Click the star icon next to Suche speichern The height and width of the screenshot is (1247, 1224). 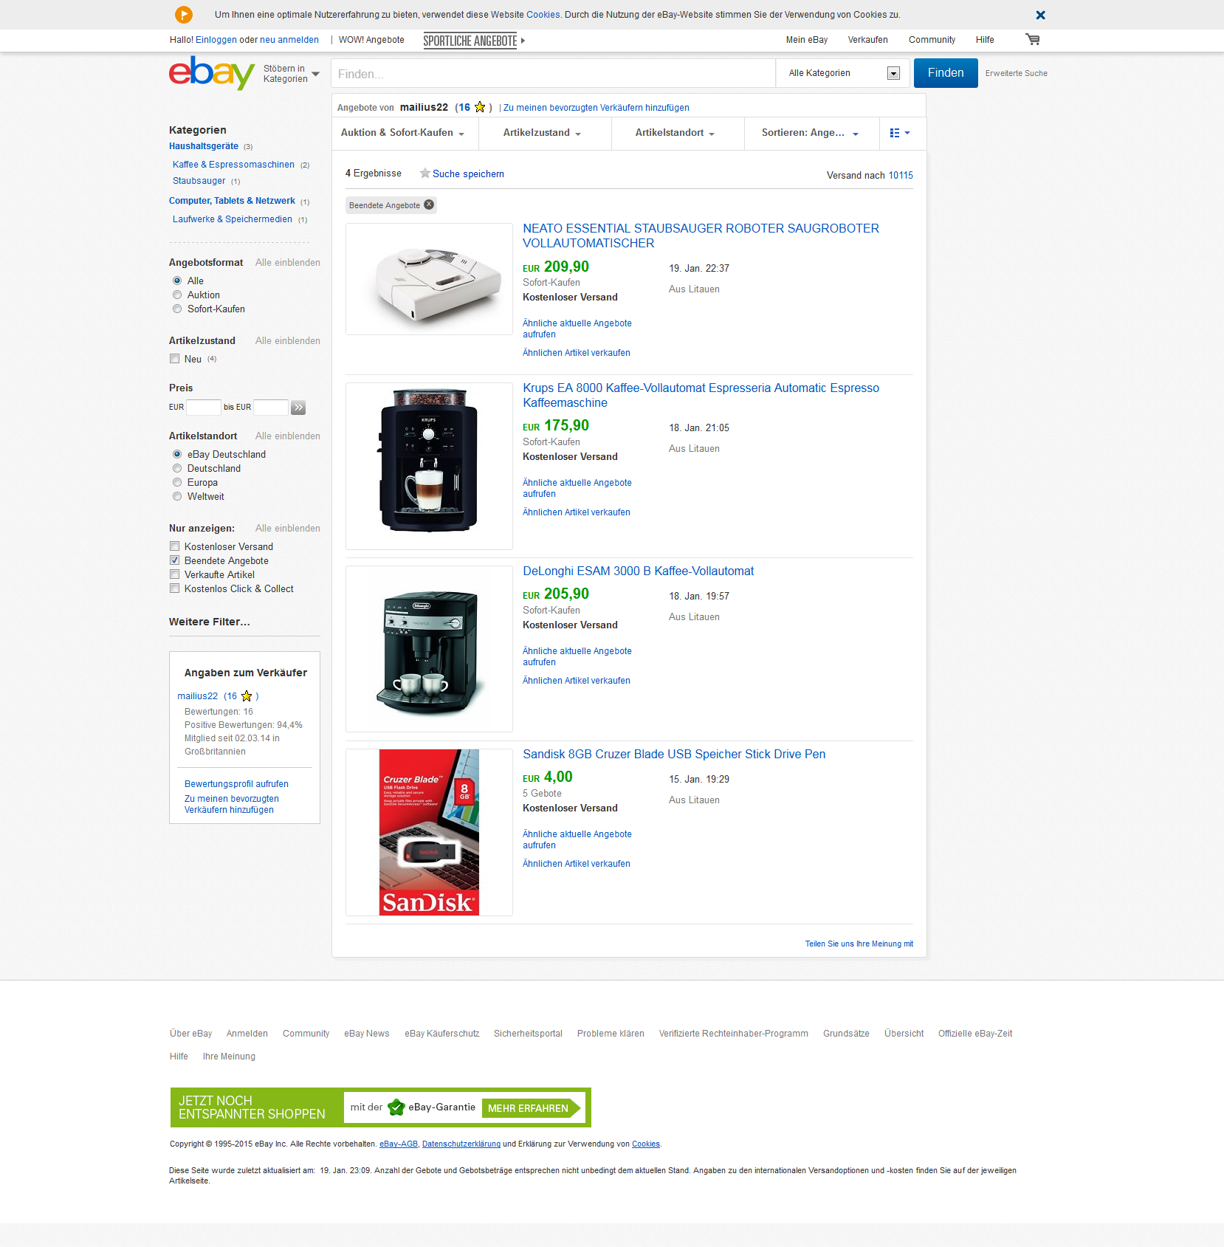click(424, 174)
